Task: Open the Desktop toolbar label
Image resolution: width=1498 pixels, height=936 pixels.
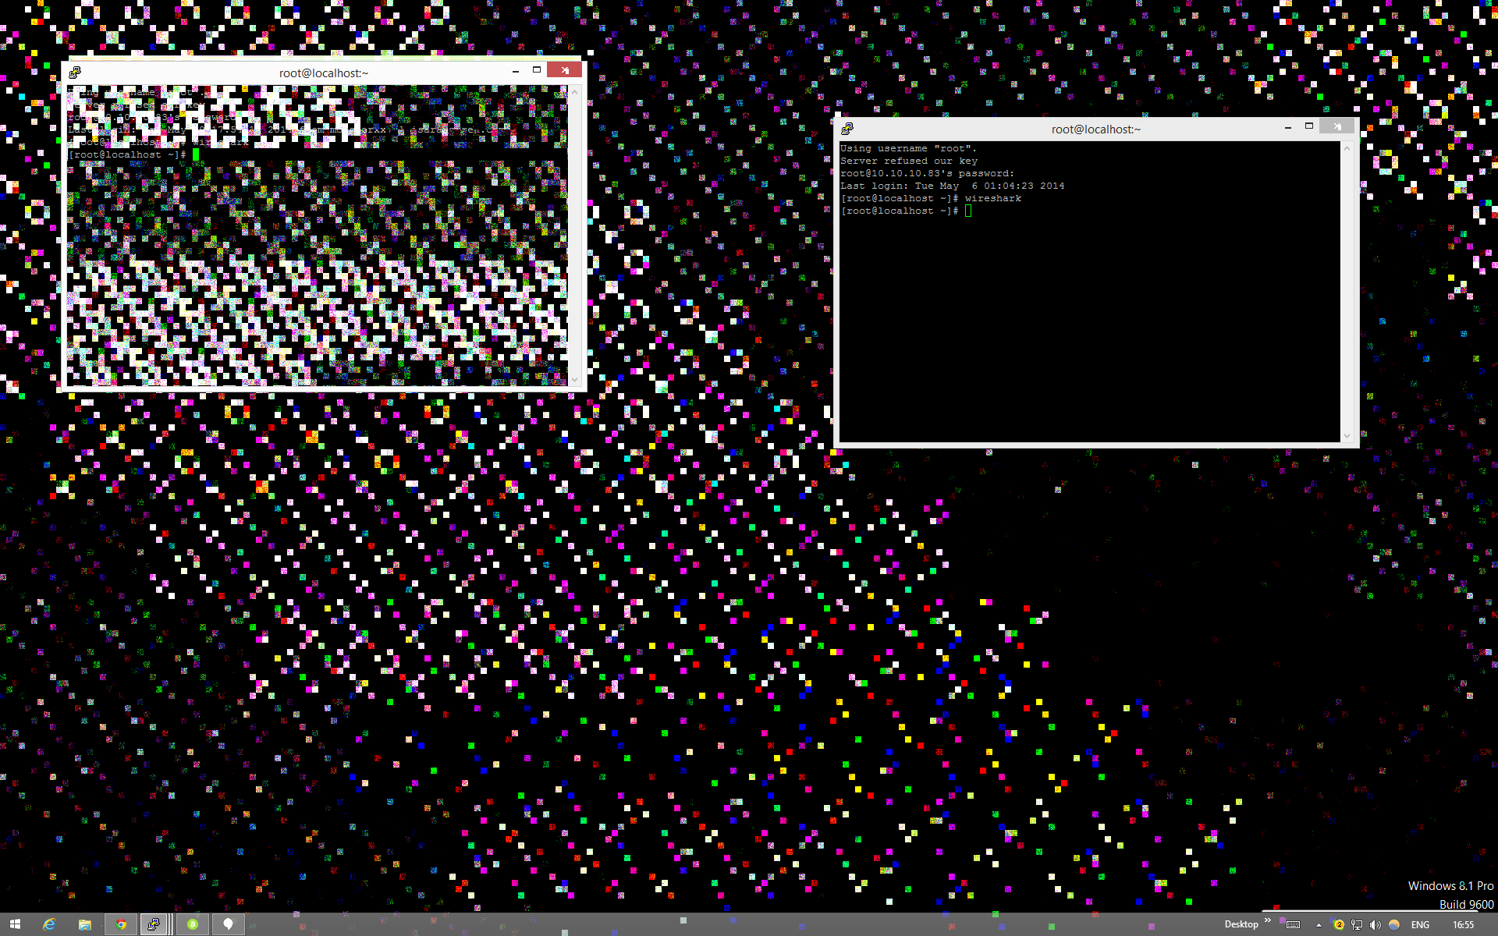Action: click(1241, 924)
